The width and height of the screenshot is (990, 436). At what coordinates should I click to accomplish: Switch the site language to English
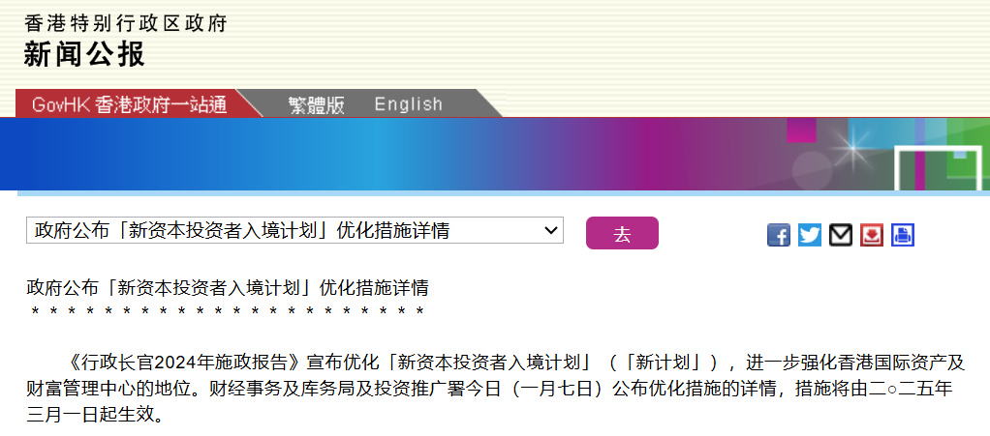408,104
